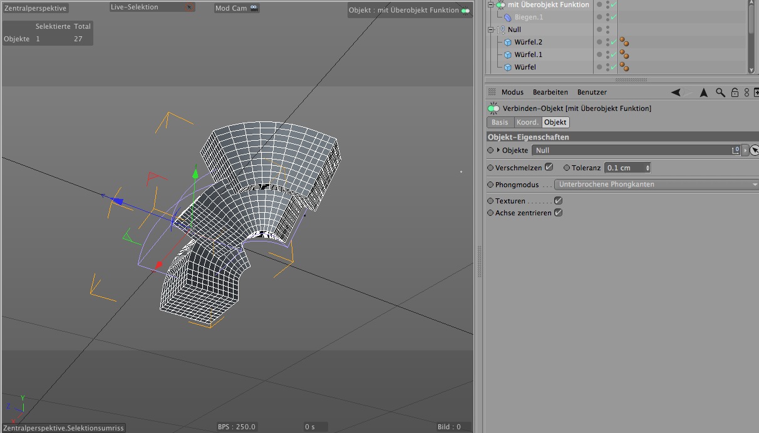Click the Null object icon
Viewport: 759px width, 433px height.
coord(500,30)
